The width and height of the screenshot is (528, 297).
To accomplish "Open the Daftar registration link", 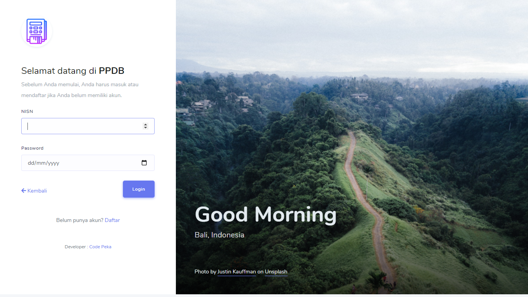I will pos(112,220).
